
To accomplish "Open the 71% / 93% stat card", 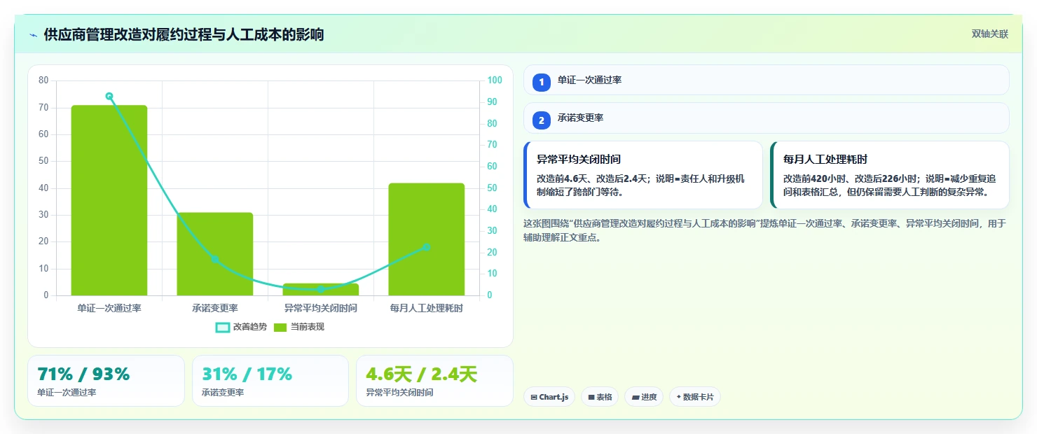I will pyautogui.click(x=106, y=381).
